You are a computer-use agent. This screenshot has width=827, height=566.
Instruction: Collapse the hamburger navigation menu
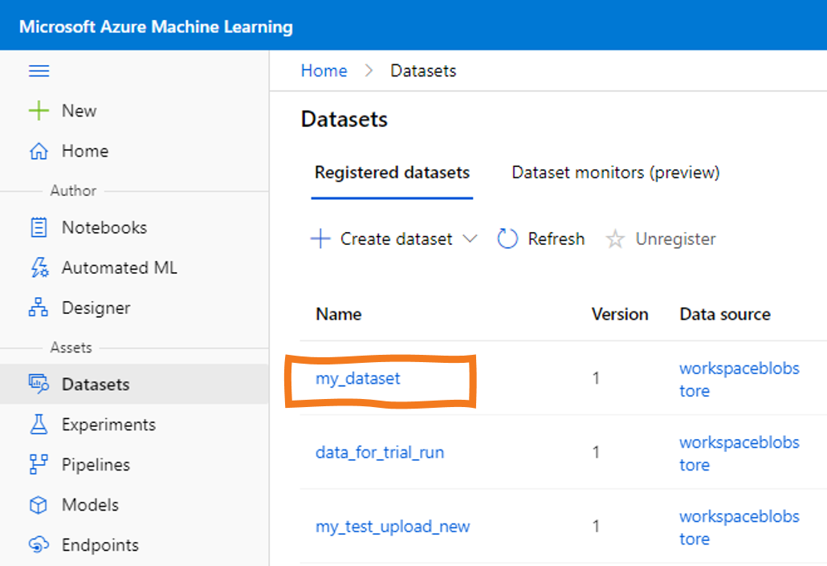(x=39, y=71)
